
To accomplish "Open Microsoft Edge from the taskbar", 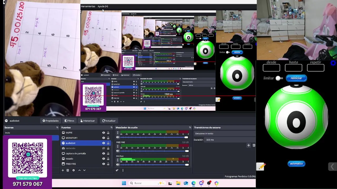I will (x=194, y=183).
